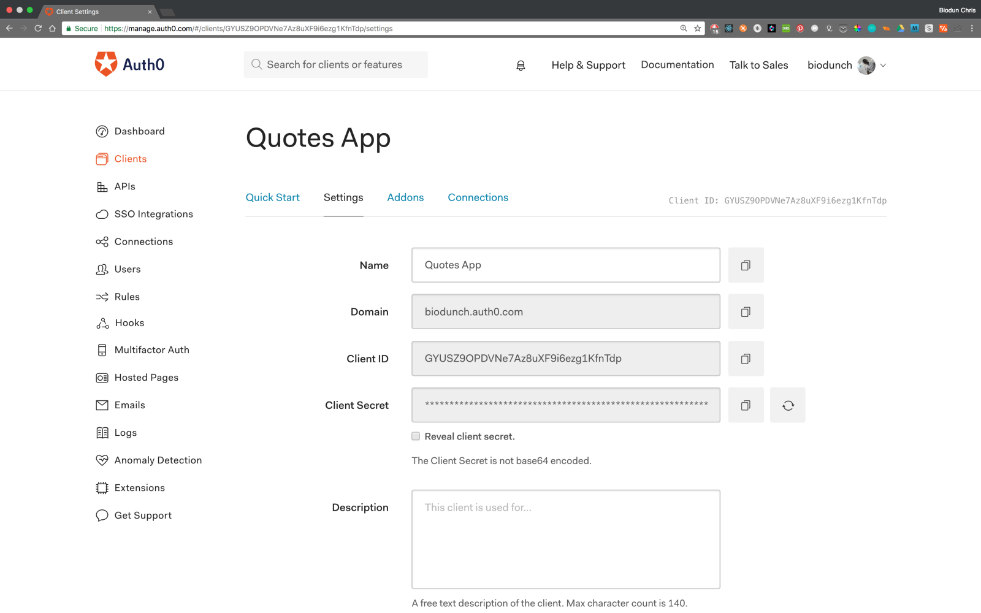Viewport: 981px width, 613px height.
Task: Copy the Client Secret value
Action: click(746, 405)
